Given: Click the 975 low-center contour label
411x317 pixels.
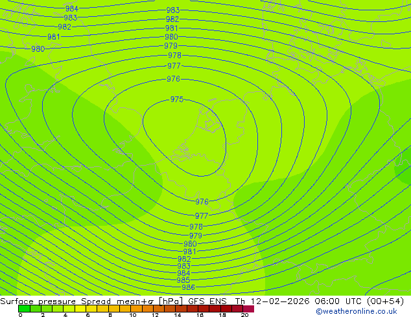Looking at the screenshot, I should coord(177,100).
